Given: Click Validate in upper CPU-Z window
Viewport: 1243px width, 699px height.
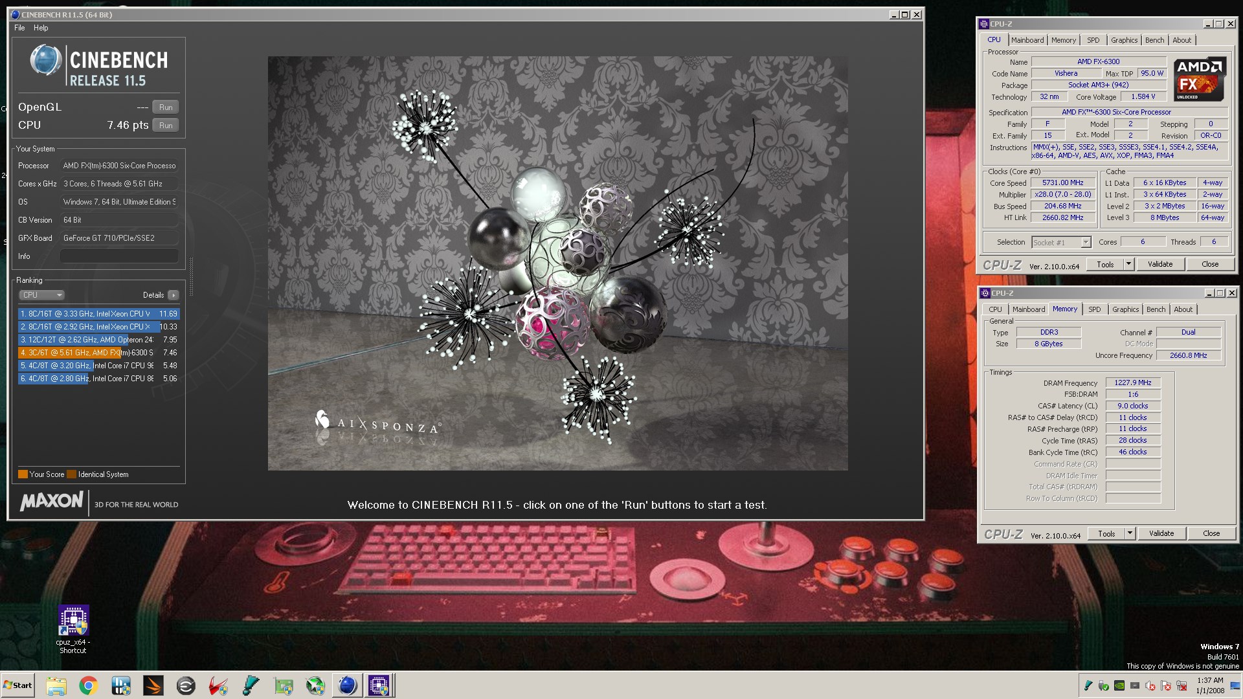Looking at the screenshot, I should 1160,264.
